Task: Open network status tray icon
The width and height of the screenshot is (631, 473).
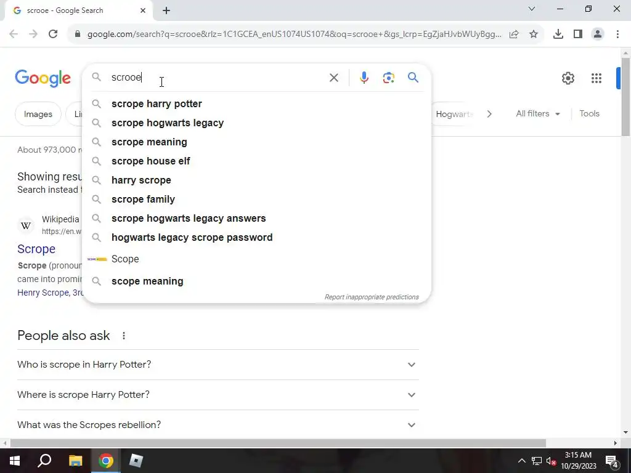Action: [537, 461]
